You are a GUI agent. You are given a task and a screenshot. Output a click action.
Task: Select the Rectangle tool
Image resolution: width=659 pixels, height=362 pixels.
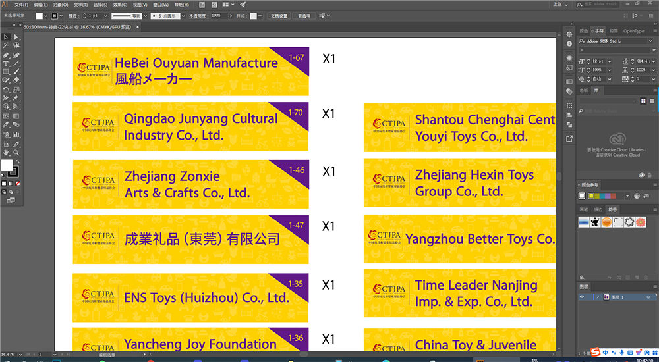coord(6,72)
